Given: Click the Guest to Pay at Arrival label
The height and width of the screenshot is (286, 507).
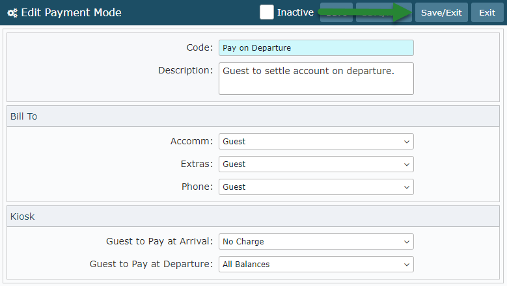Looking at the screenshot, I should (x=159, y=242).
